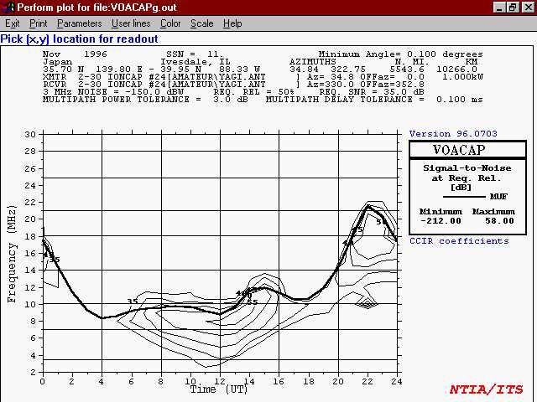Click the application icon in title bar
The height and width of the screenshot is (402, 537).
(x=8, y=8)
